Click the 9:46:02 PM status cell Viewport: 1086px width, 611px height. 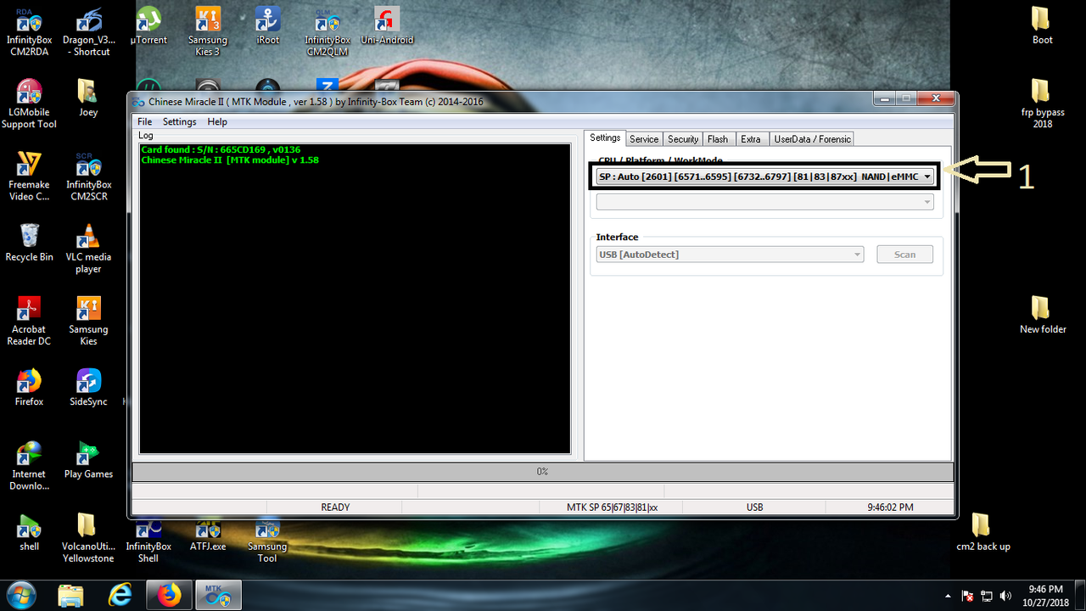(890, 507)
